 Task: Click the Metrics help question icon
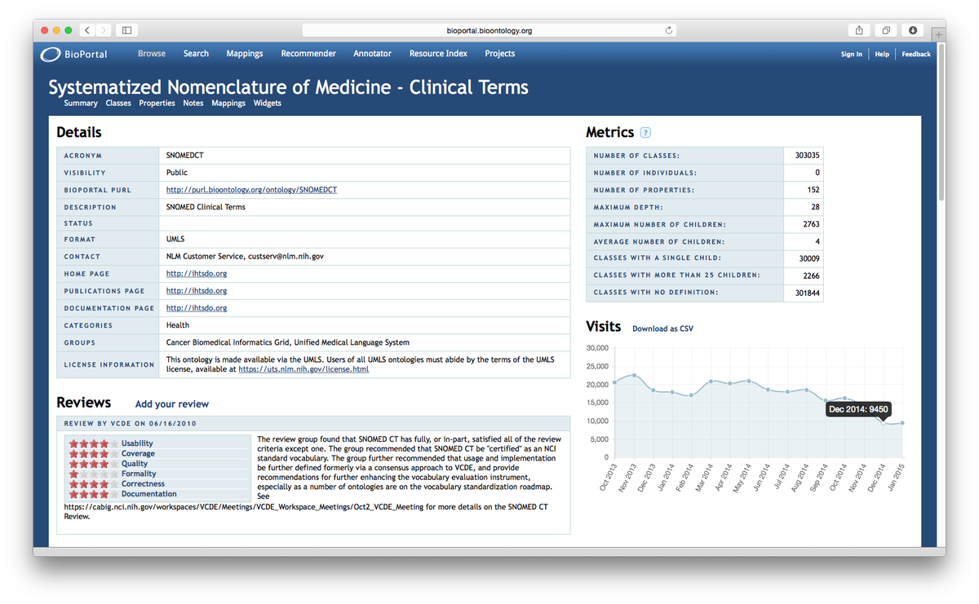[x=645, y=132]
